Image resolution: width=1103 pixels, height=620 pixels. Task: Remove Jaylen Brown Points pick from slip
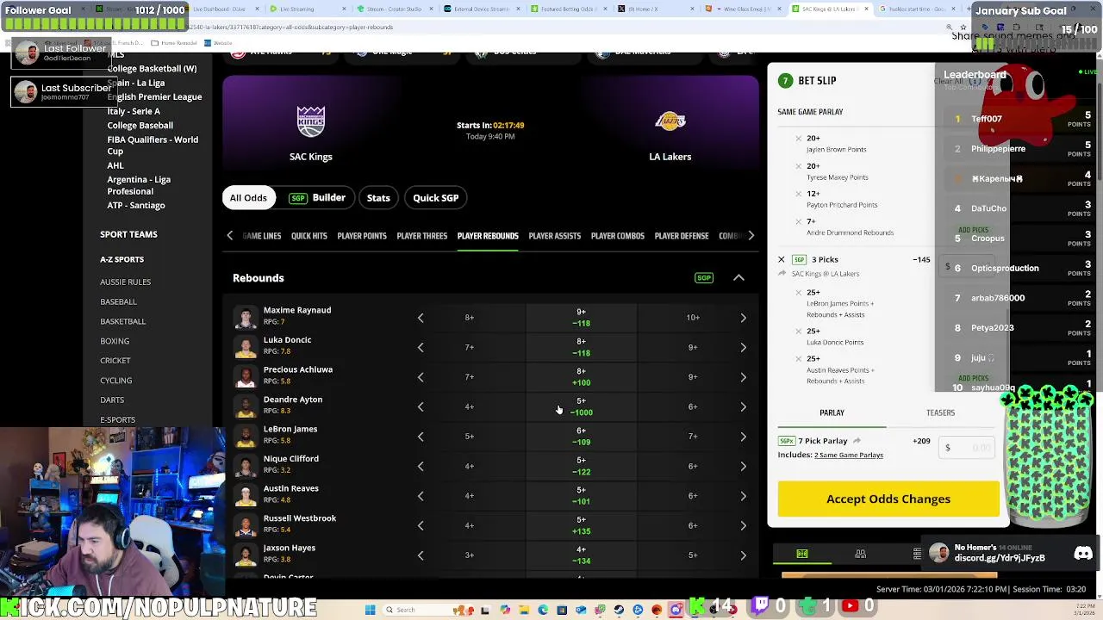(798, 139)
